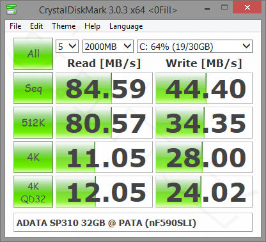The image size is (266, 242).
Task: Click the 4K write result 28.00
Action: coord(204,157)
